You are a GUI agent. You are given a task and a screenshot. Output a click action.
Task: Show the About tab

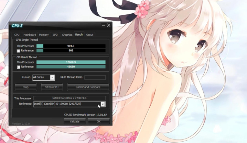pyautogui.click(x=89, y=35)
